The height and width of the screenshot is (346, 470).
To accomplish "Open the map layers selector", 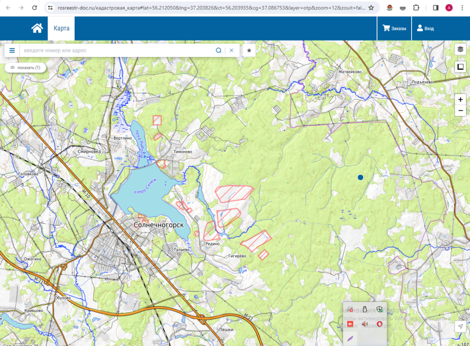I will pyautogui.click(x=461, y=49).
